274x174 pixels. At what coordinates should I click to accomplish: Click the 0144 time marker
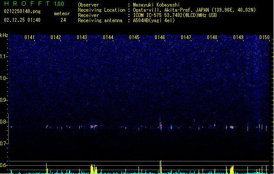(108, 37)
